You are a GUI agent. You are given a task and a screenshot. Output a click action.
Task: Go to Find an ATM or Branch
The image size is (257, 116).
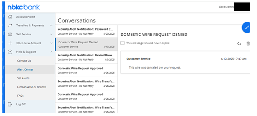[x=32, y=87]
